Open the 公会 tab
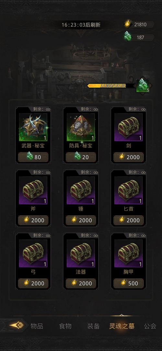This screenshot has width=162, height=351. coord(150,326)
